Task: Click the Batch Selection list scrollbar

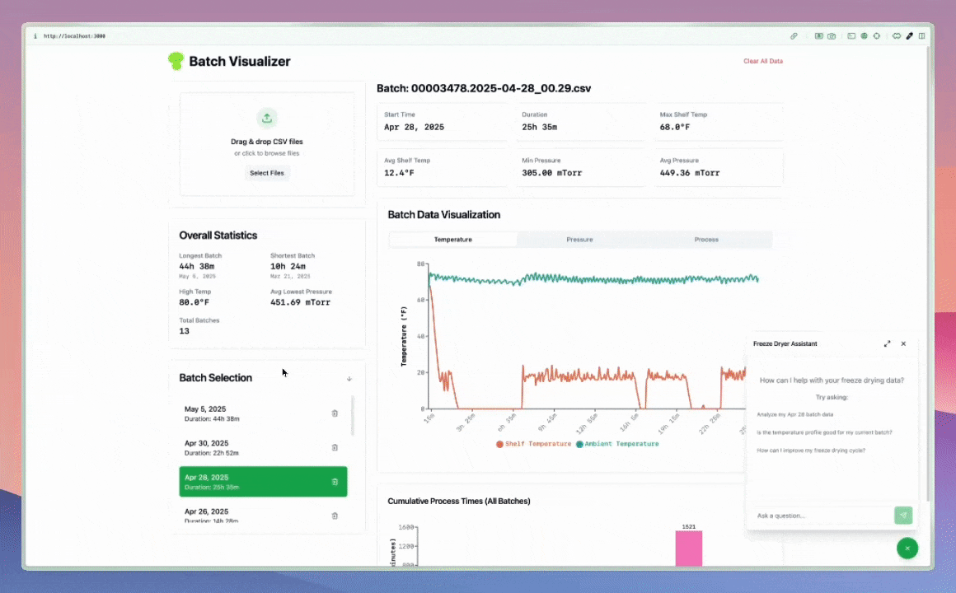Action: tap(353, 416)
